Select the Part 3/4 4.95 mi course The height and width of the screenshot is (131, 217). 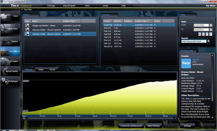coord(139,31)
